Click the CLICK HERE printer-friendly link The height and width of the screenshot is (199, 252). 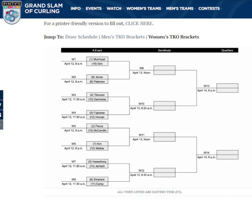coord(139,23)
